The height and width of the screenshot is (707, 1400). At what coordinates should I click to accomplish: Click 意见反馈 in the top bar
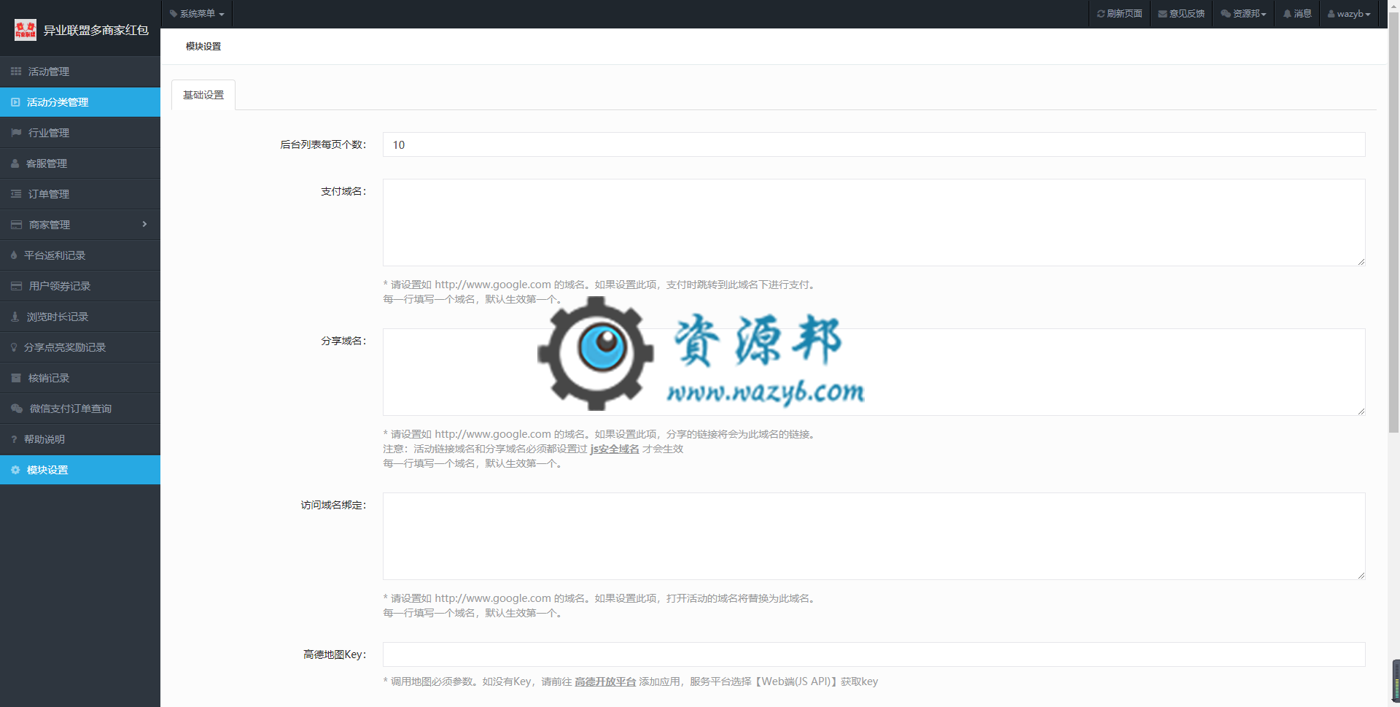pos(1181,14)
